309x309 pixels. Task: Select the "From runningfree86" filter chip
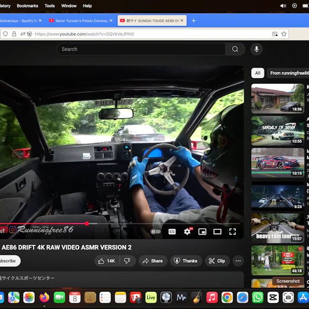point(289,73)
